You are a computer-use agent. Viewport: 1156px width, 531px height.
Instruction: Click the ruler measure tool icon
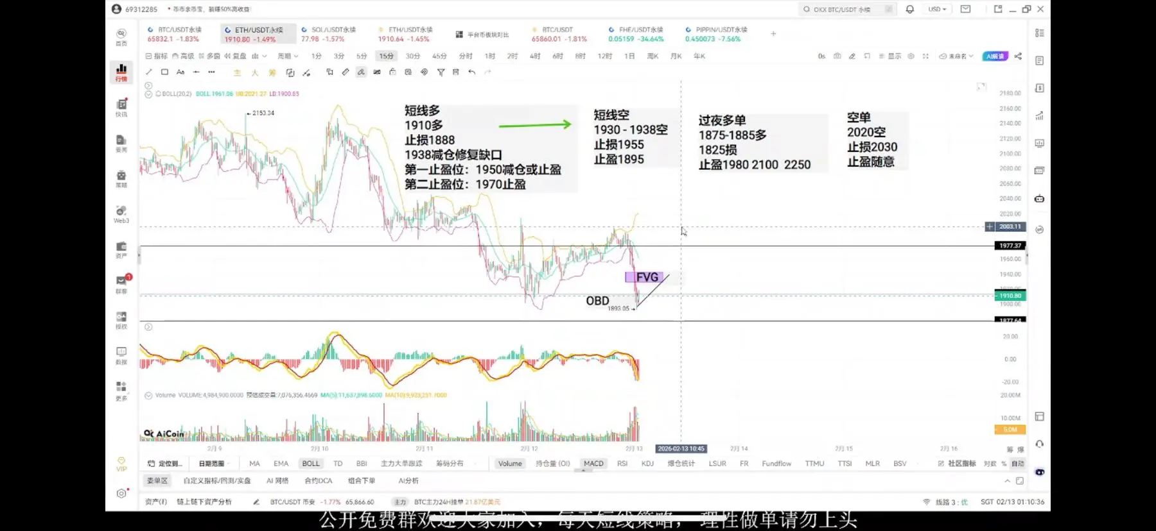(346, 72)
